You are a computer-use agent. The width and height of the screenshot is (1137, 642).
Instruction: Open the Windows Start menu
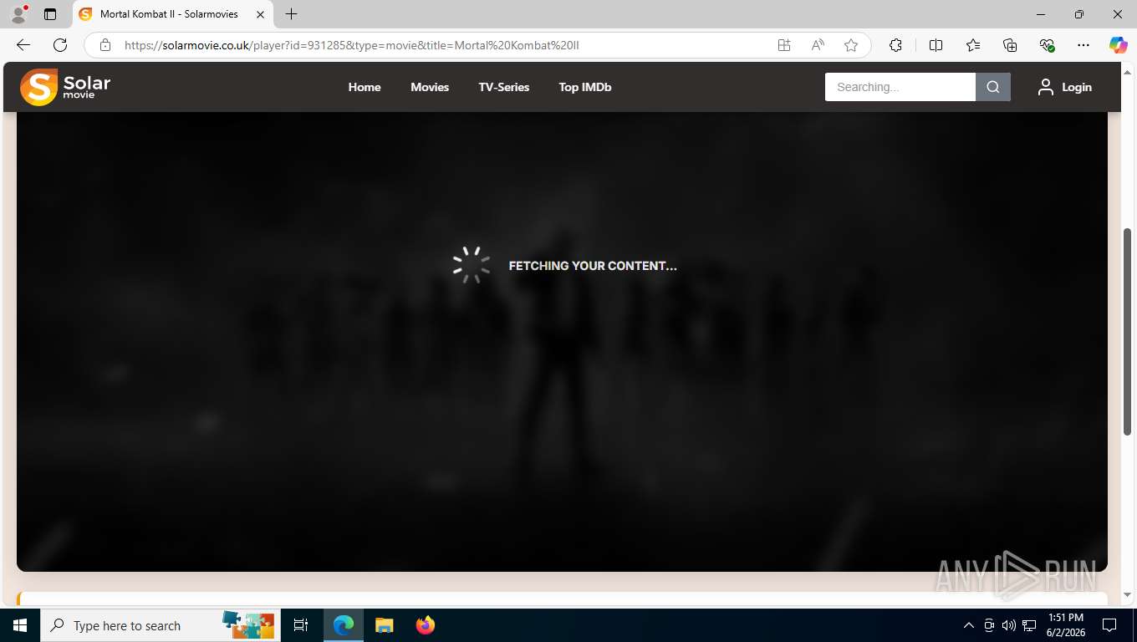[20, 625]
